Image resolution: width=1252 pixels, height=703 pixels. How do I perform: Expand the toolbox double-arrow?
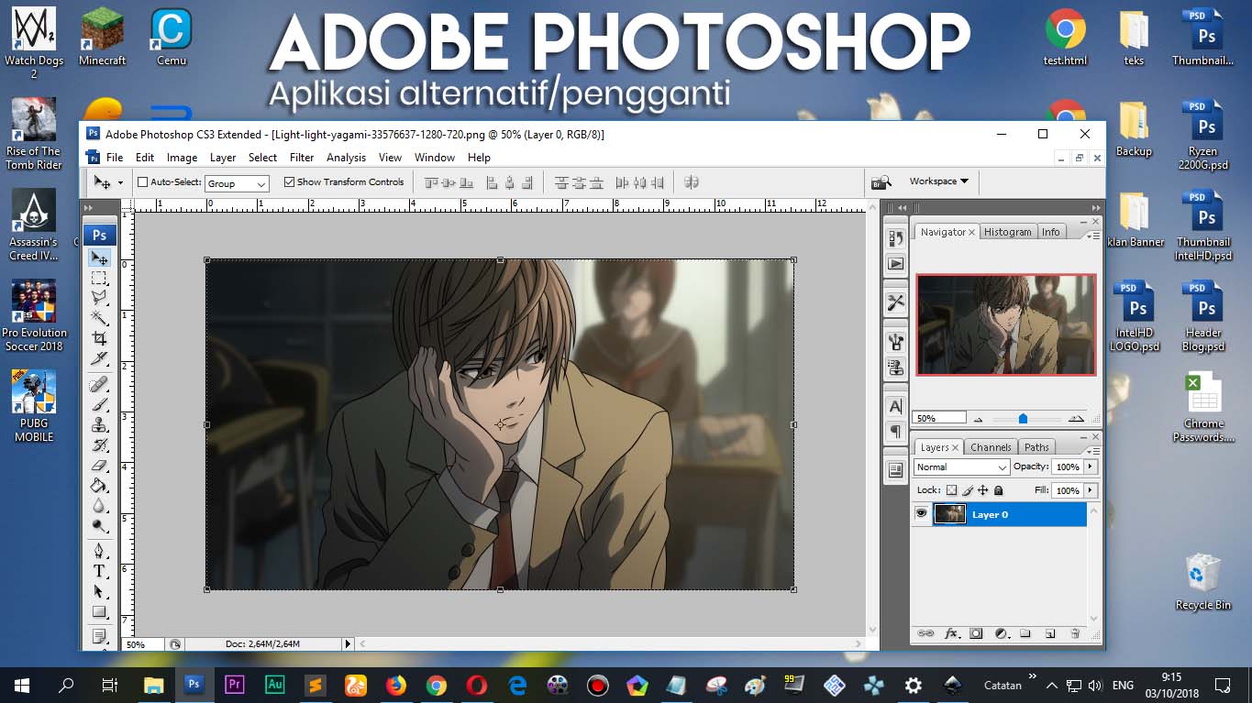tap(89, 208)
